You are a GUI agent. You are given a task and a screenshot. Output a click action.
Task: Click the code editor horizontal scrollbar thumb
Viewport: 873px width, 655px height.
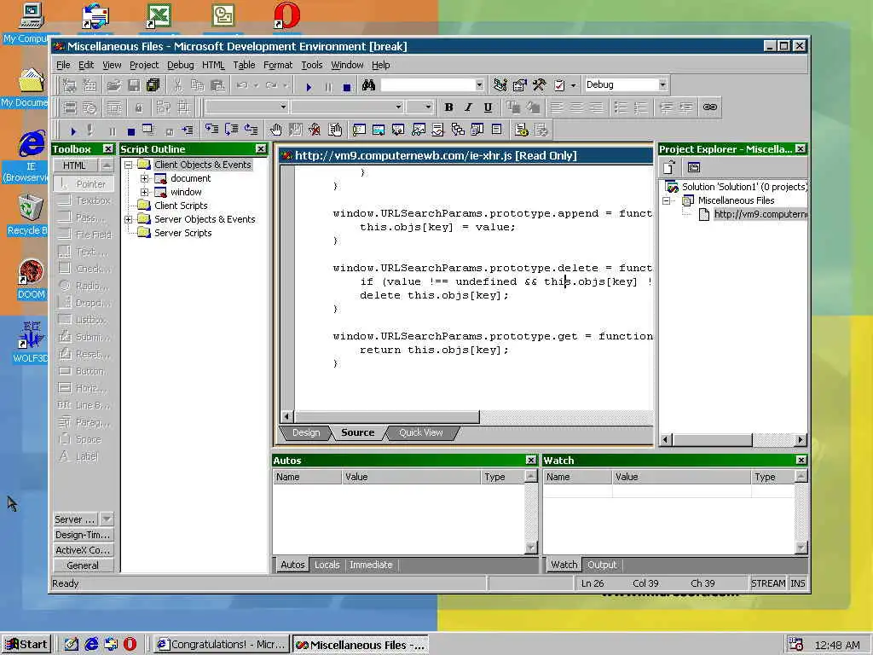[x=387, y=416]
